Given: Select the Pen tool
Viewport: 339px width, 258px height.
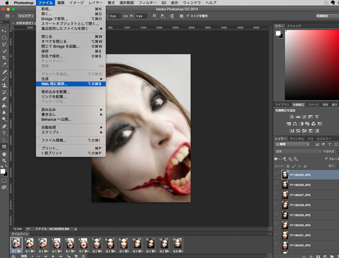Looking at the screenshot, I should point(4,126).
